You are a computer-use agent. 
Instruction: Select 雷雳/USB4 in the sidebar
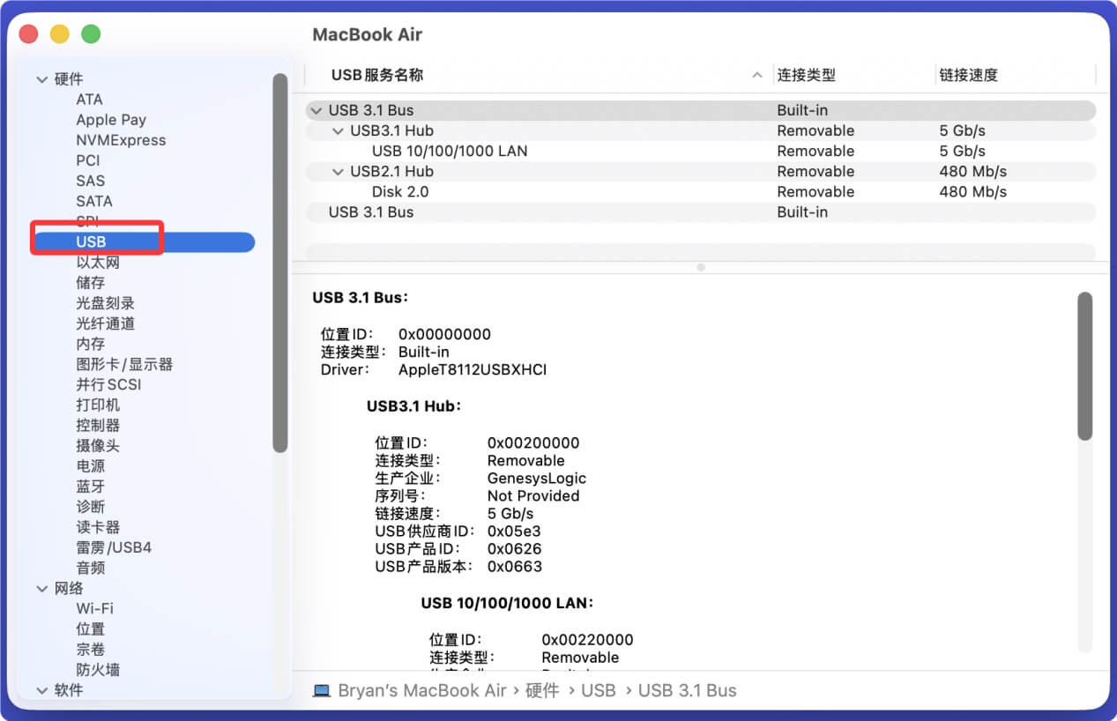pyautogui.click(x=114, y=546)
